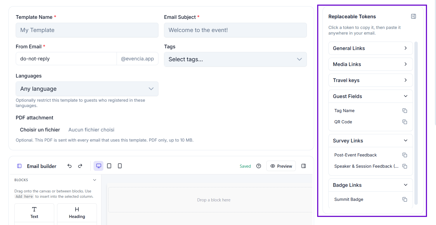Redo the email builder change
The width and height of the screenshot is (436, 225).
[80, 166]
